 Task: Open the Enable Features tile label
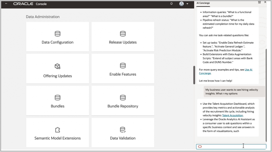[x=123, y=74]
